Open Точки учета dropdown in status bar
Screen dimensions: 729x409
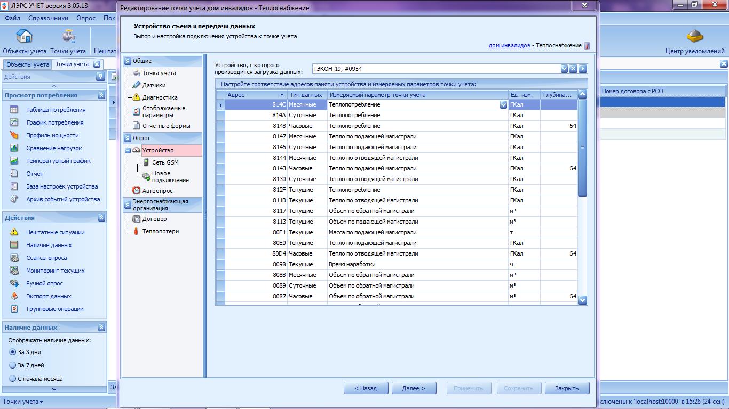[x=23, y=402]
